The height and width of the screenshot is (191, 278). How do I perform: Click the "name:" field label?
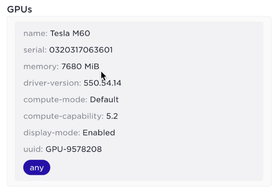[36, 33]
